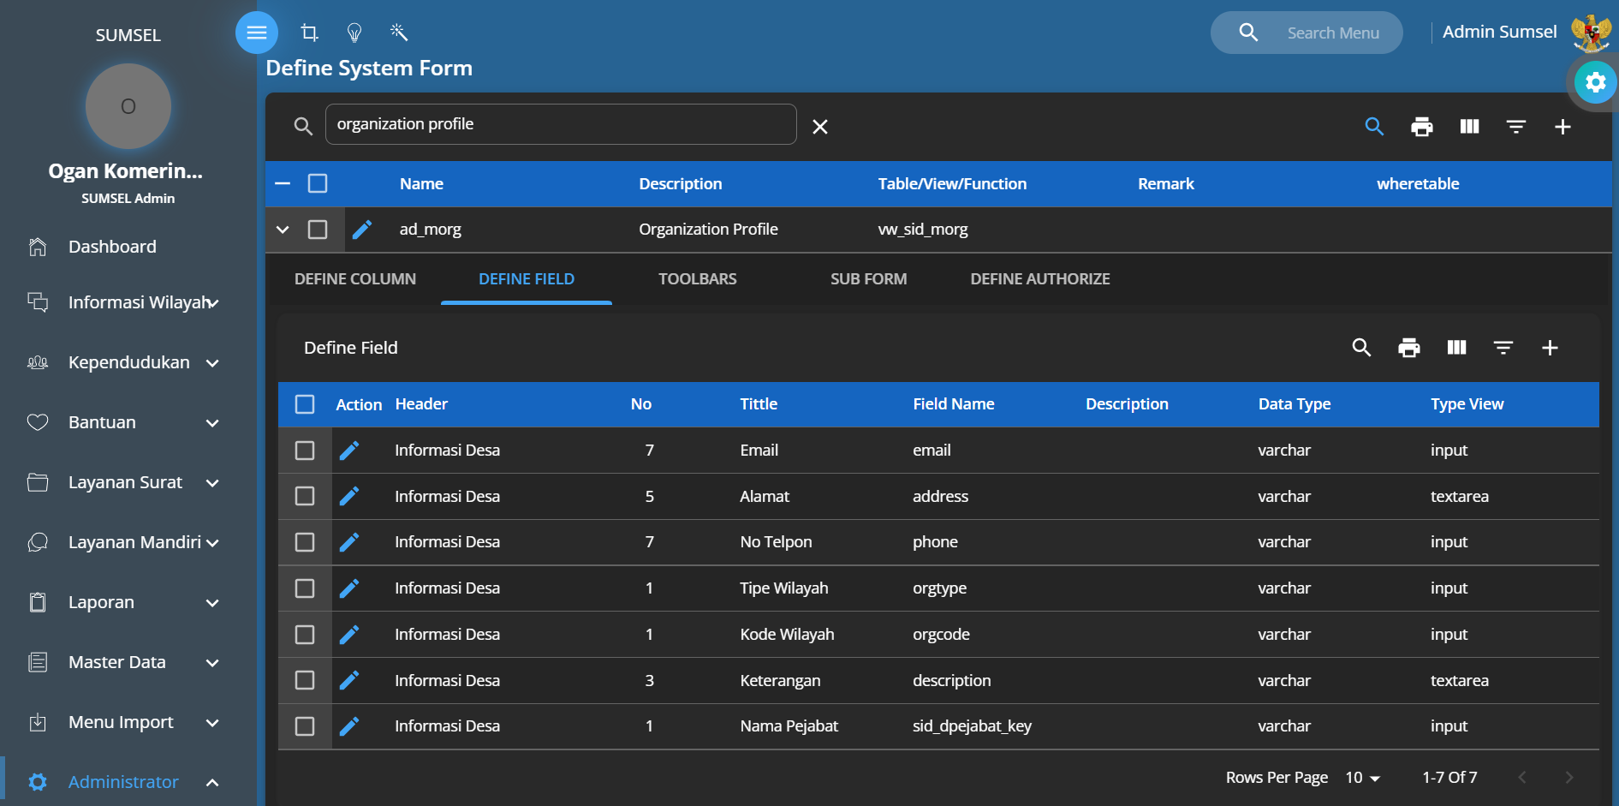Click the lightbulb icon in top toolbar

coord(354,33)
